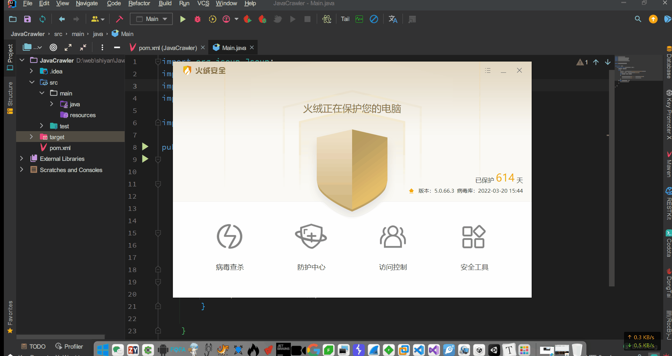This screenshot has width=672, height=356.
Task: Open Windows Start from the dock
Action: tap(103, 350)
